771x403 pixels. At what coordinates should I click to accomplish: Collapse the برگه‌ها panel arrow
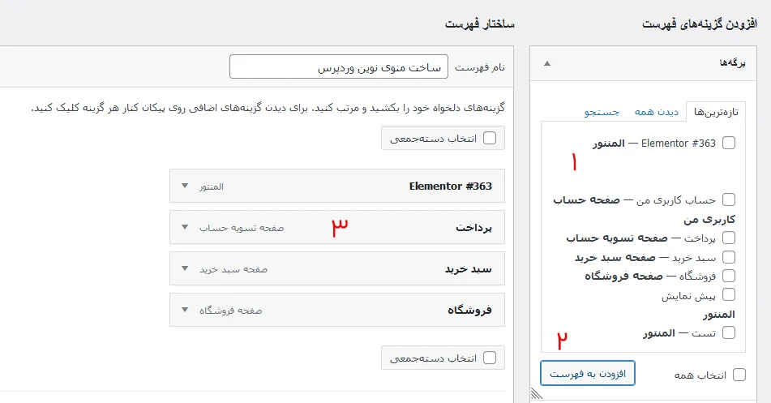click(547, 63)
